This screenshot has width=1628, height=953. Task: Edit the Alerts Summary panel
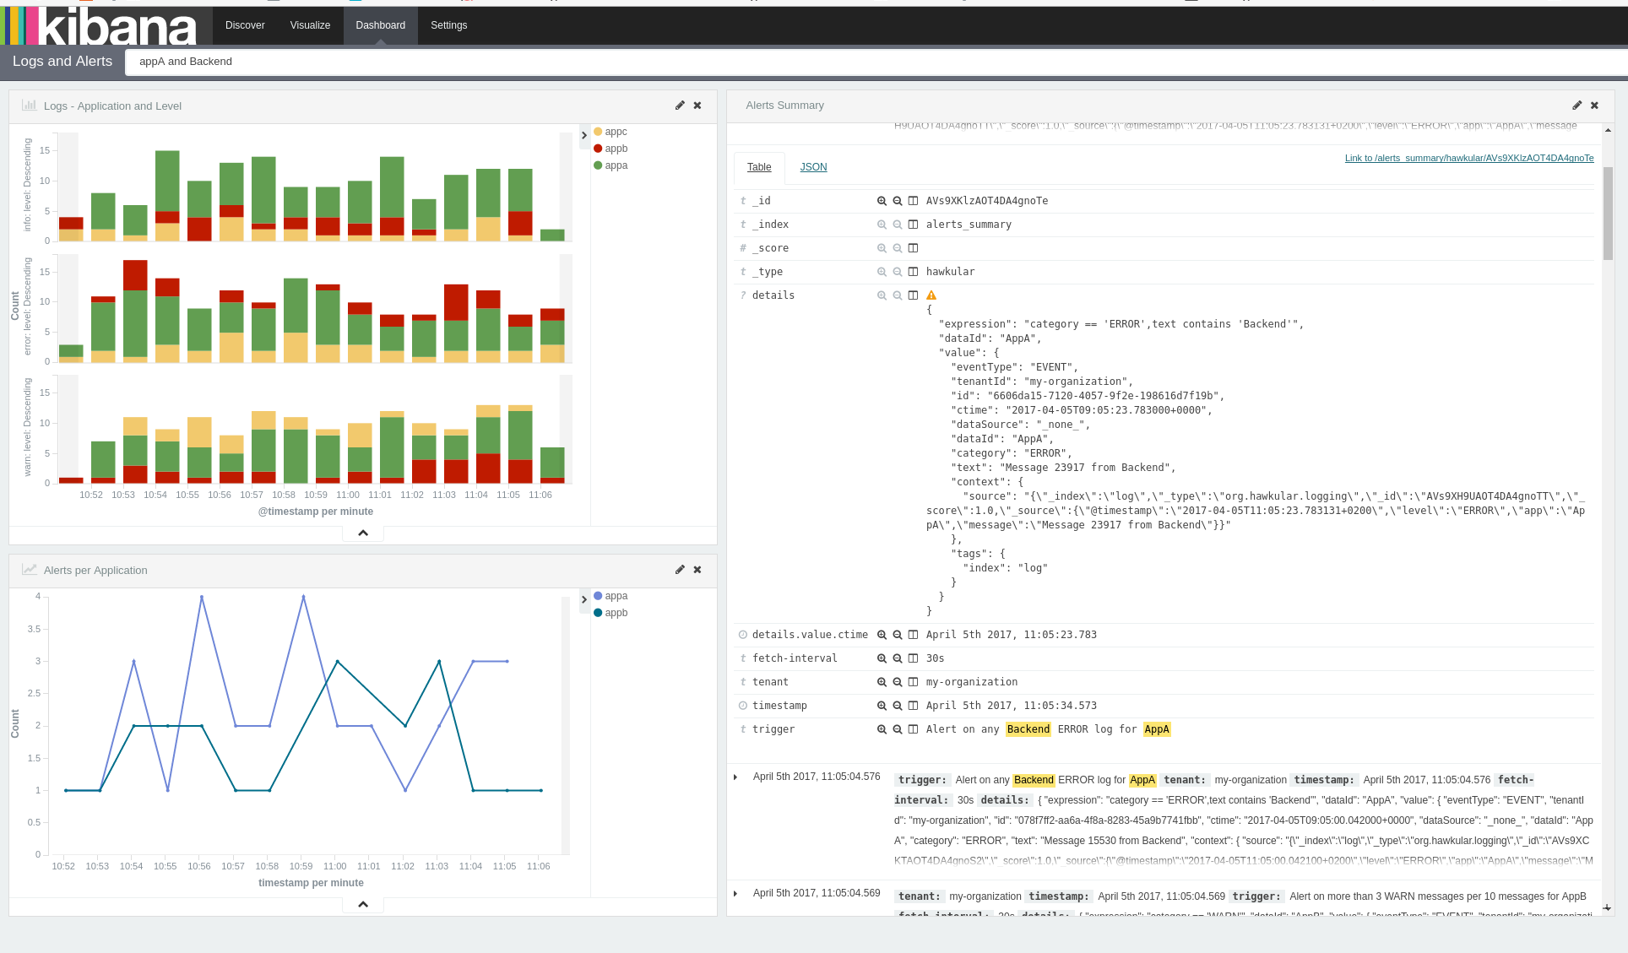click(1576, 106)
